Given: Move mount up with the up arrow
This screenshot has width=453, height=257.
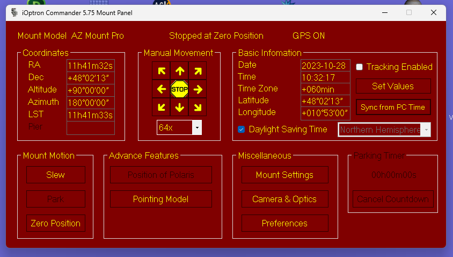Looking at the screenshot, I should point(180,71).
